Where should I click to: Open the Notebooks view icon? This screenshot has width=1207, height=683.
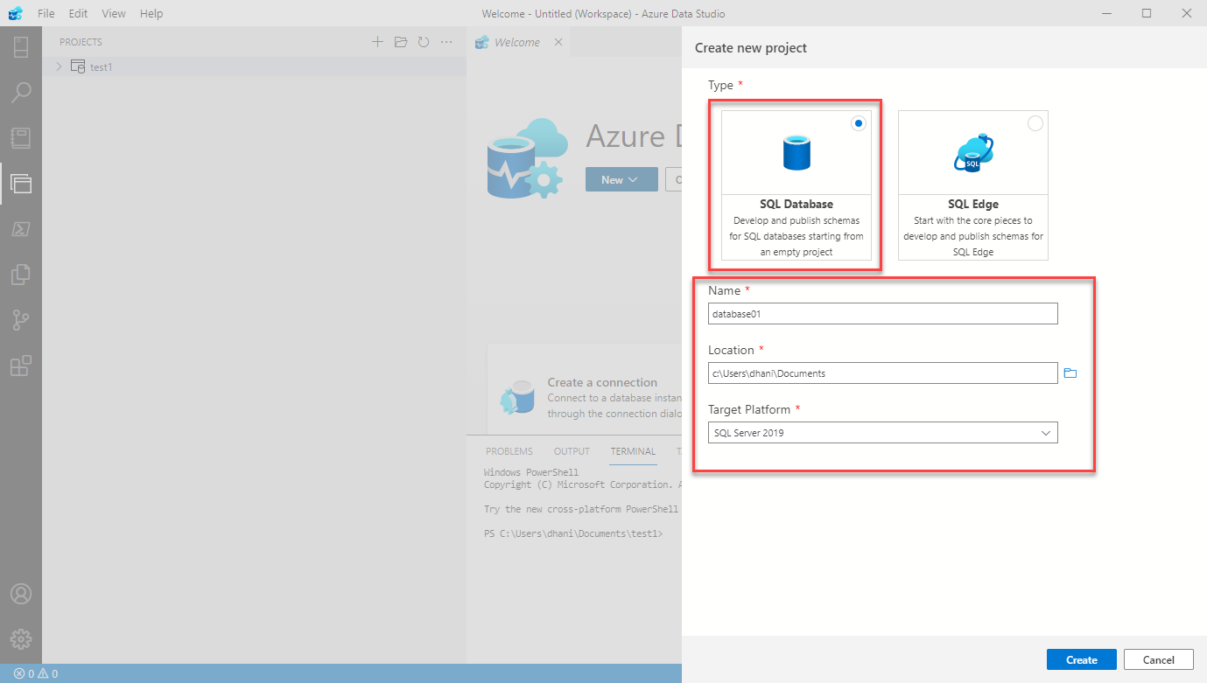point(21,138)
